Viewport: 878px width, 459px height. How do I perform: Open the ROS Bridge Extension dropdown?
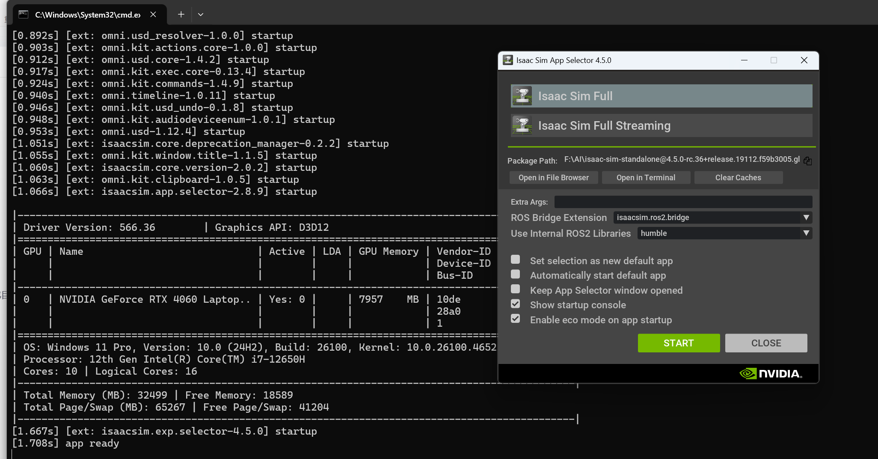(x=713, y=218)
